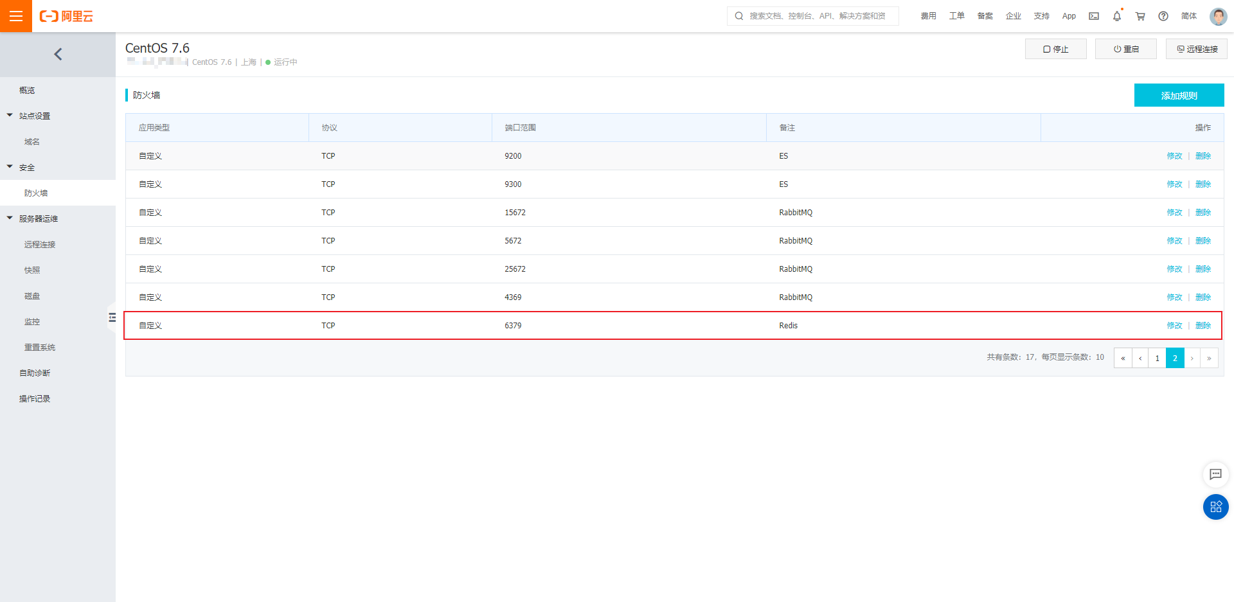Go to page 1 of firewall rules
The width and height of the screenshot is (1234, 602).
pos(1157,358)
